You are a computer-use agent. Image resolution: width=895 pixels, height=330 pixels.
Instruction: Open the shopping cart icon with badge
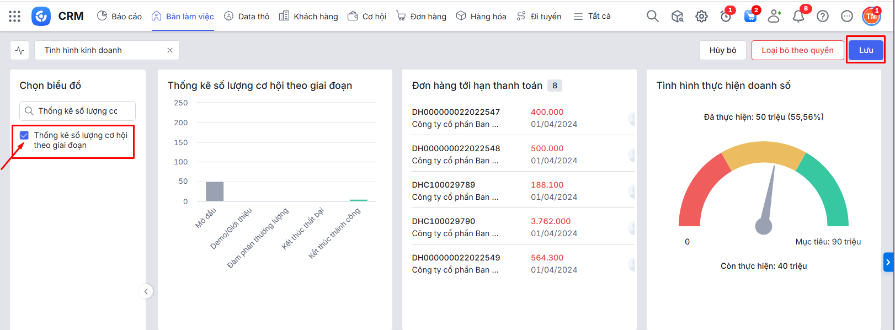click(750, 17)
